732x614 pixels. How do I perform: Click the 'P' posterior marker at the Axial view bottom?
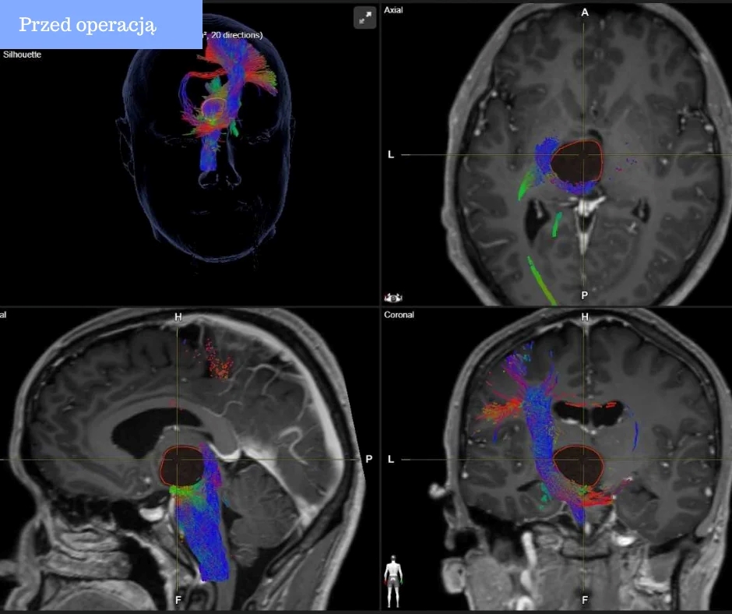(584, 295)
